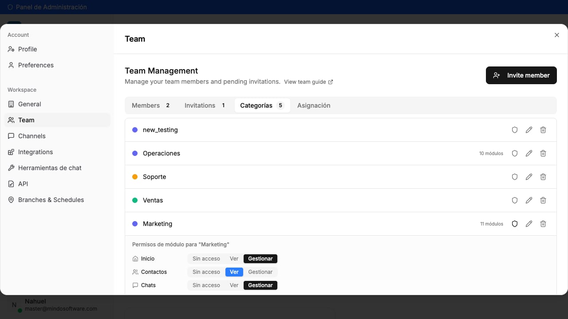568x319 pixels.
Task: Click the Chats bubble icon
Action: pyautogui.click(x=135, y=285)
